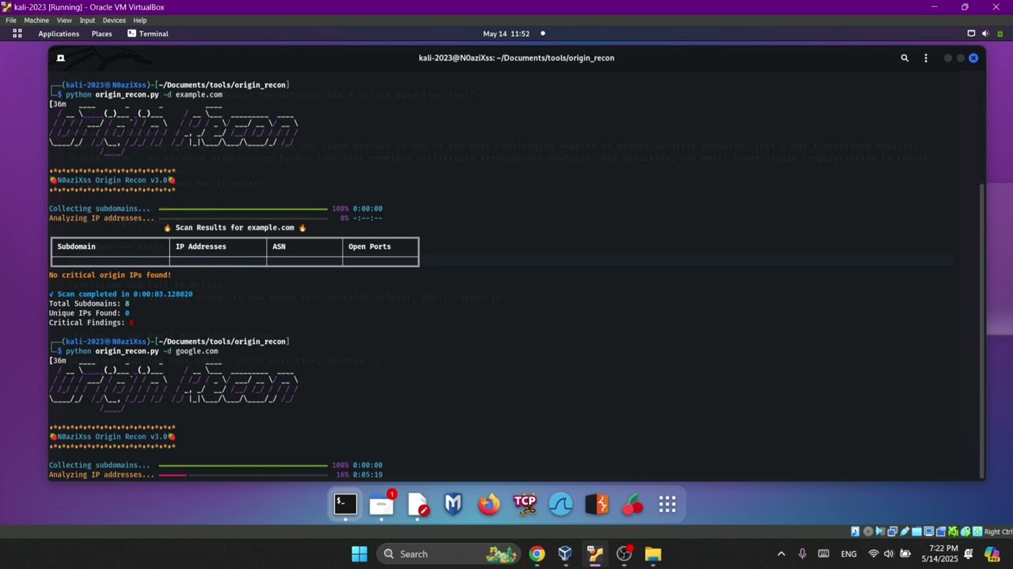Screen dimensions: 1013x569
Task: Open the terminal three-dot menu
Action: coord(926,58)
